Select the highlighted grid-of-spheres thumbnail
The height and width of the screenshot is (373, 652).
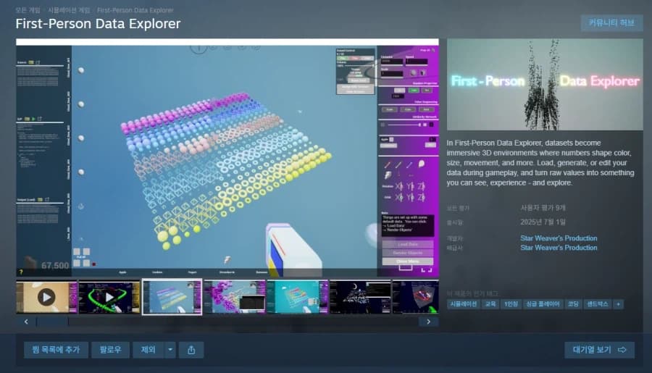point(172,297)
